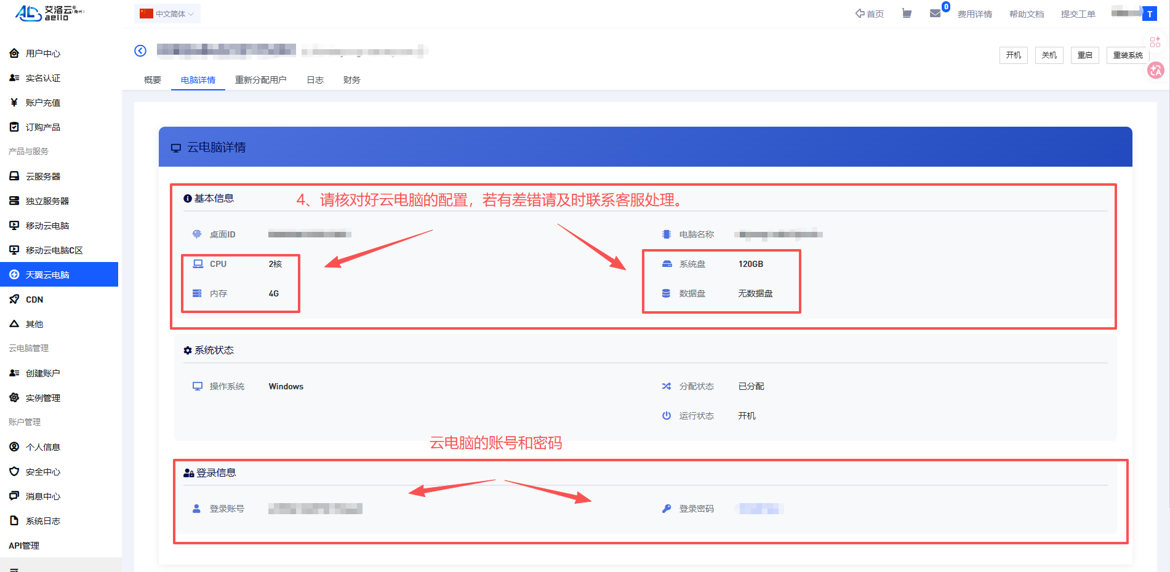Open the shopping cart icon
Screen dimensions: 1170x572
(x=907, y=14)
